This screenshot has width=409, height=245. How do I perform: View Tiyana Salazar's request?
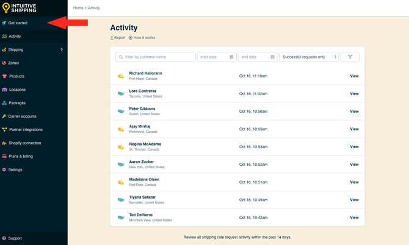pos(354,200)
